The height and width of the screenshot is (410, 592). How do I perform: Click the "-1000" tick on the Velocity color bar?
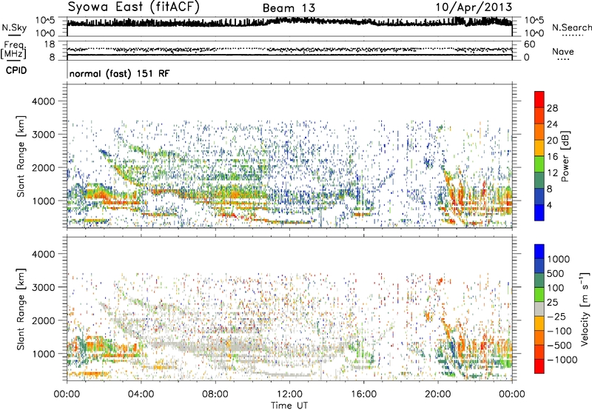pyautogui.click(x=562, y=360)
